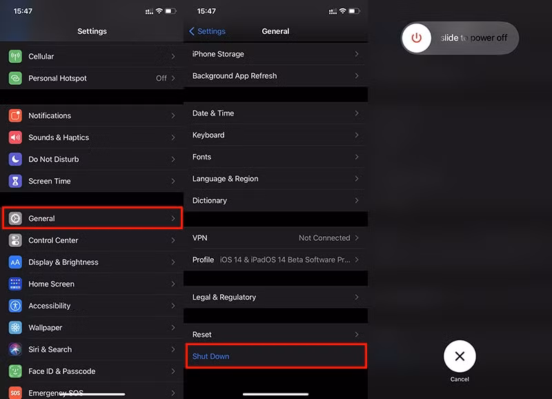Tap the Control Center switches icon
Screen dimensions: 552x399
click(x=15, y=240)
